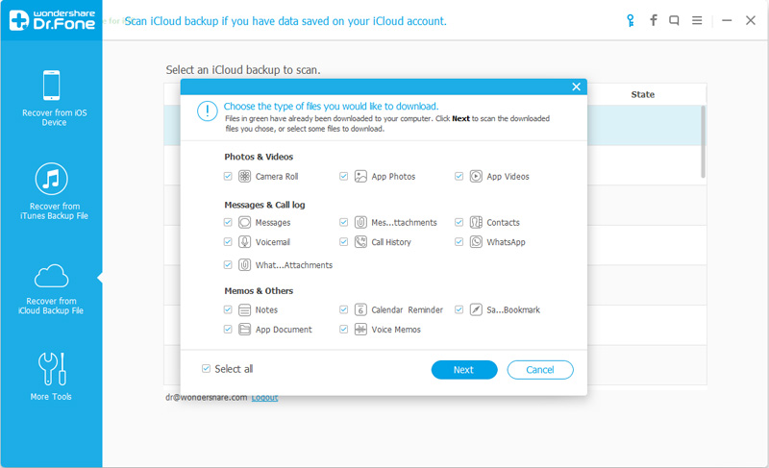Toggle the Sa...Bookmark checkbox
Image resolution: width=769 pixels, height=468 pixels.
[x=459, y=309]
